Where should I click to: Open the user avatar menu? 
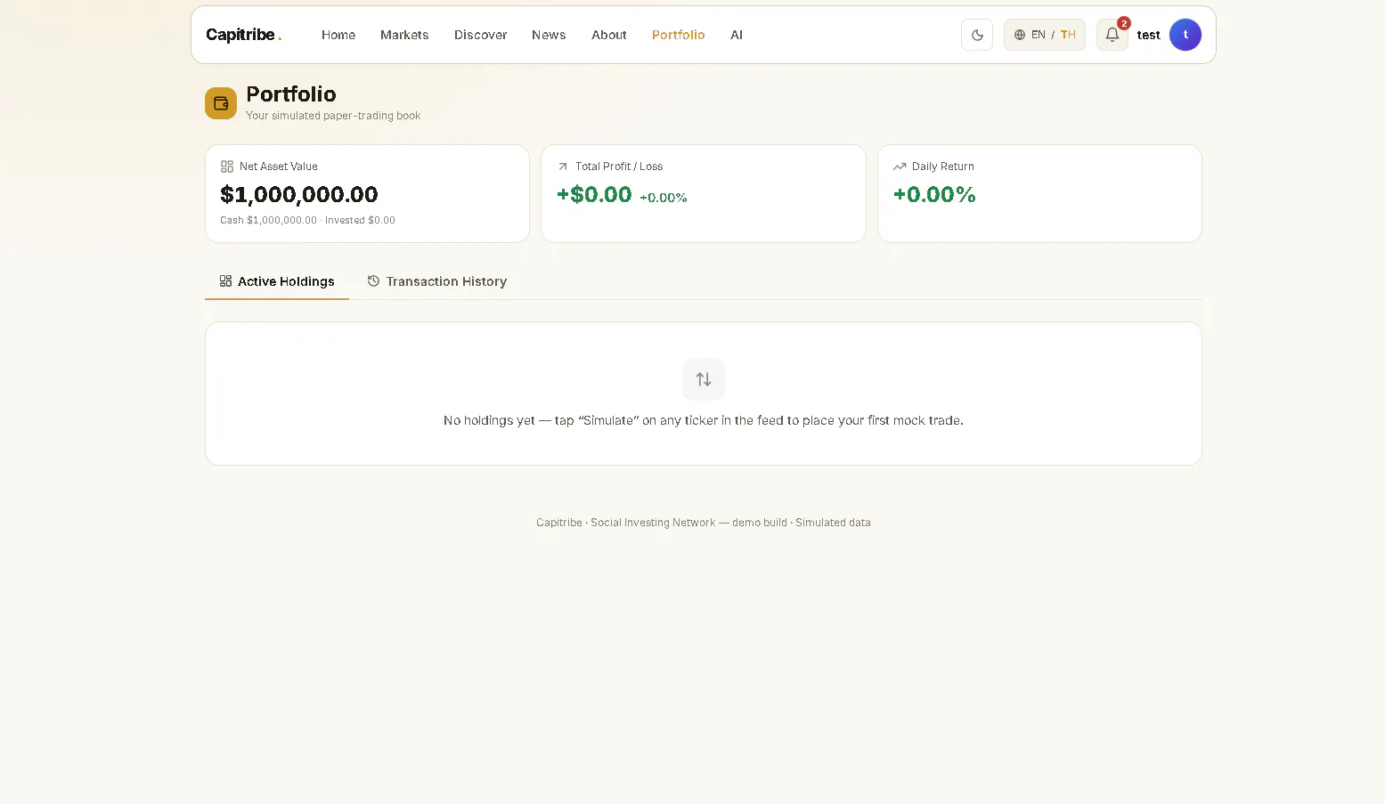(1185, 35)
